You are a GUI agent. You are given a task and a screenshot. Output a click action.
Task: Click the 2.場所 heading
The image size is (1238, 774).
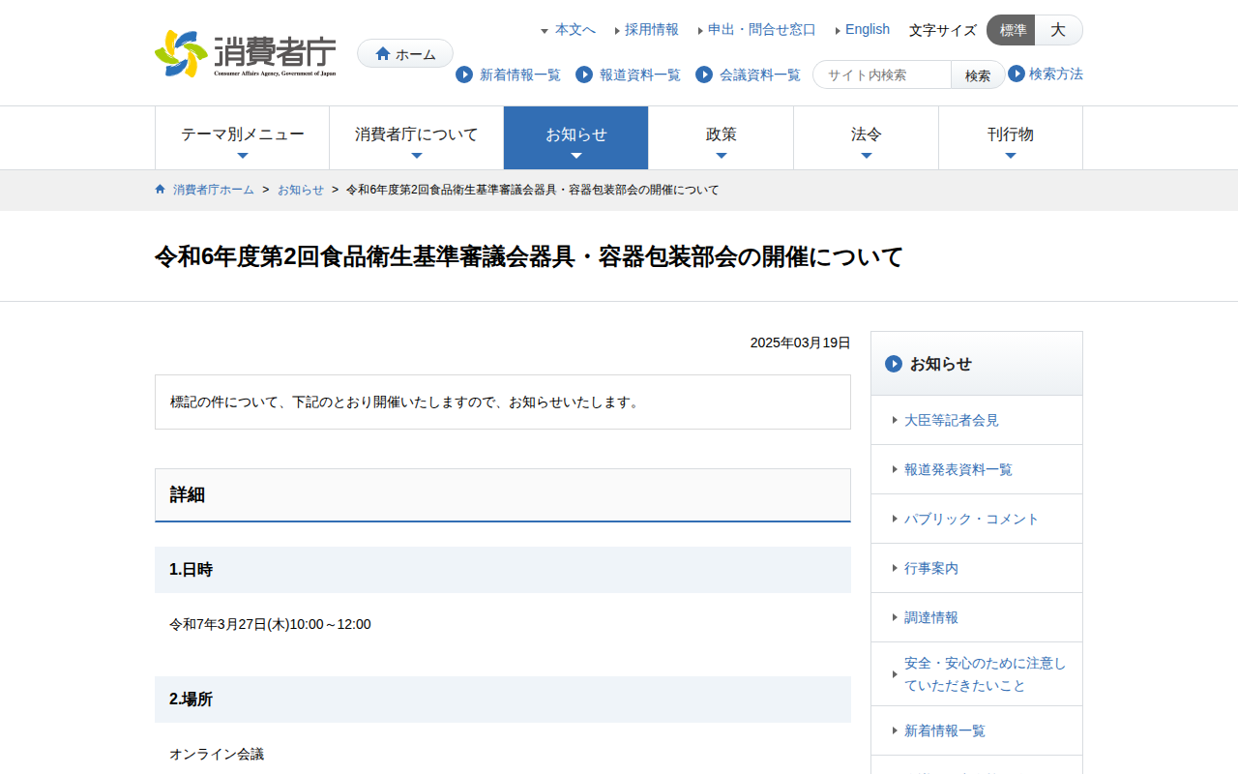[503, 700]
